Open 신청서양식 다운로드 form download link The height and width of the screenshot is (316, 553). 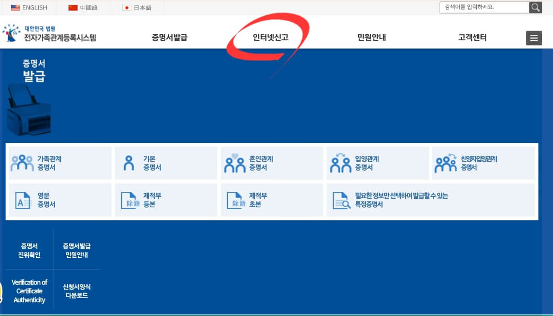click(77, 290)
